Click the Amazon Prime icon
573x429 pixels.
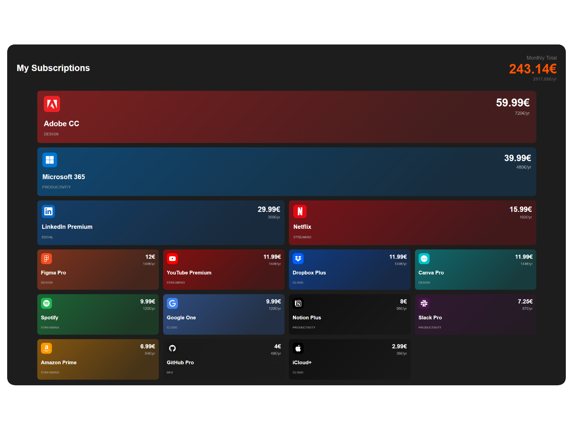[x=47, y=348]
